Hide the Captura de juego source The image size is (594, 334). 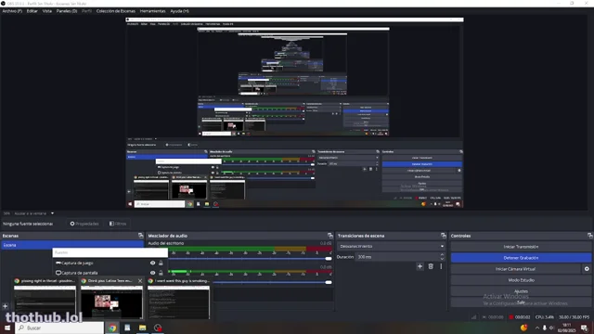[x=152, y=263]
